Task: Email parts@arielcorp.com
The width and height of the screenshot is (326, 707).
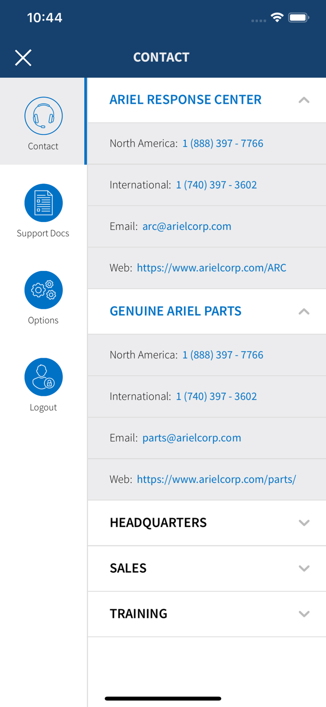Action: (x=191, y=438)
